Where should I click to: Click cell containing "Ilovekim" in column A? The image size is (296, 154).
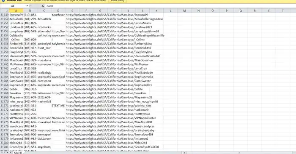(16, 93)
